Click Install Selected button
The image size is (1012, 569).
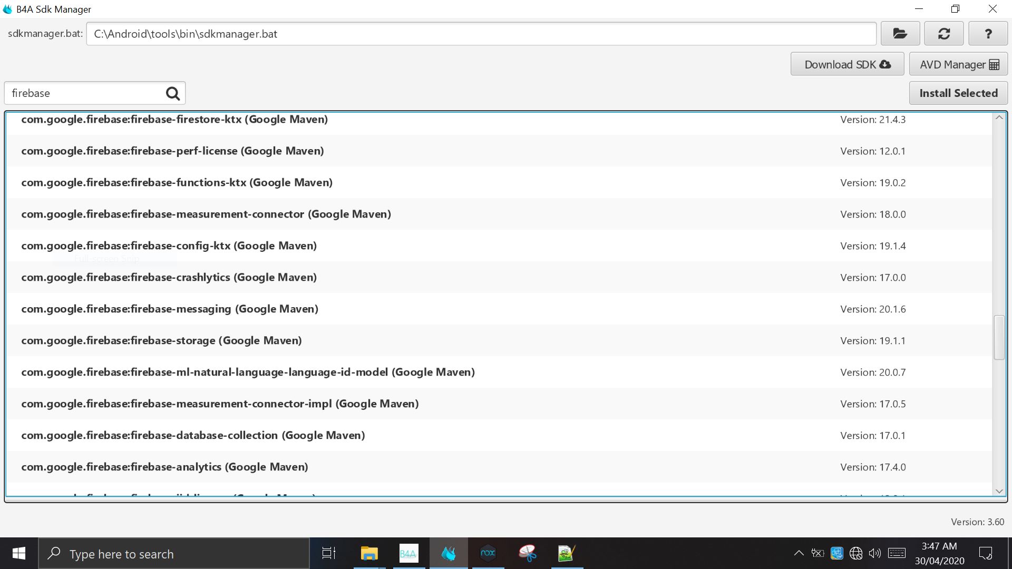[x=959, y=93]
